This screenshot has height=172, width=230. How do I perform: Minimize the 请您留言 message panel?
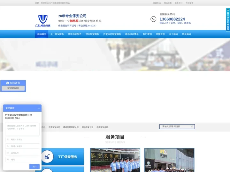coord(39,108)
